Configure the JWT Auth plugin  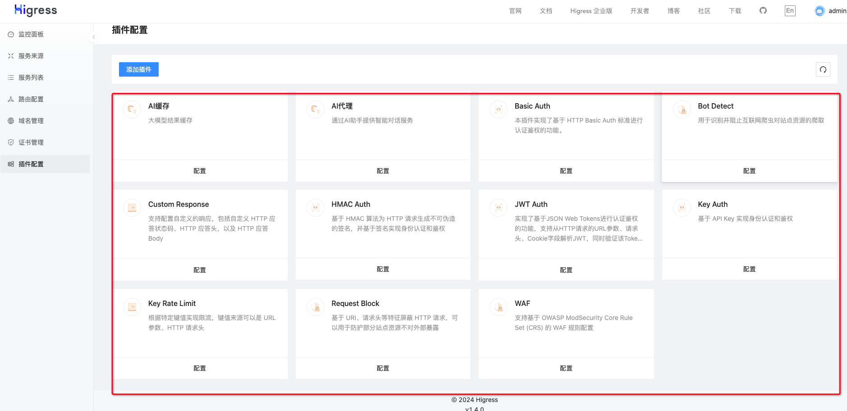tap(566, 270)
